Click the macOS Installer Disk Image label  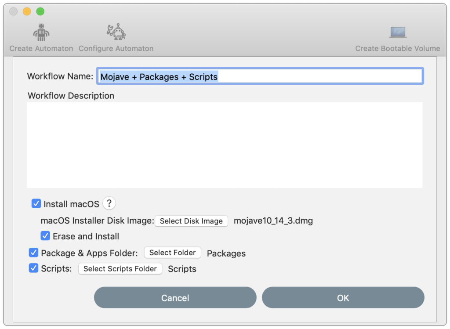pos(98,221)
